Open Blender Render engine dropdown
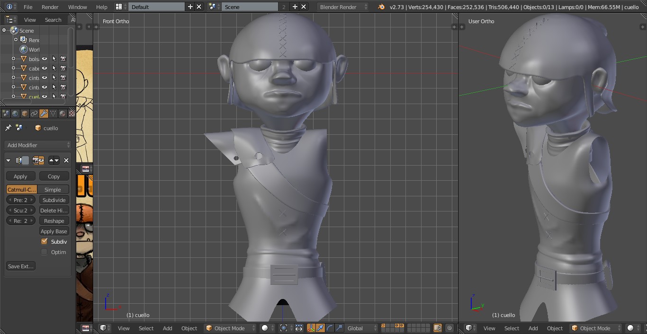Screen dimensions: 647x334 (x=343, y=7)
